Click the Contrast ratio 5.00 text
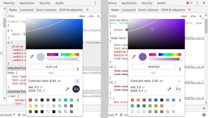 144,81
